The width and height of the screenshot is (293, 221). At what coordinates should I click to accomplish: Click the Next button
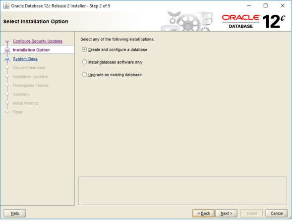coord(226,214)
